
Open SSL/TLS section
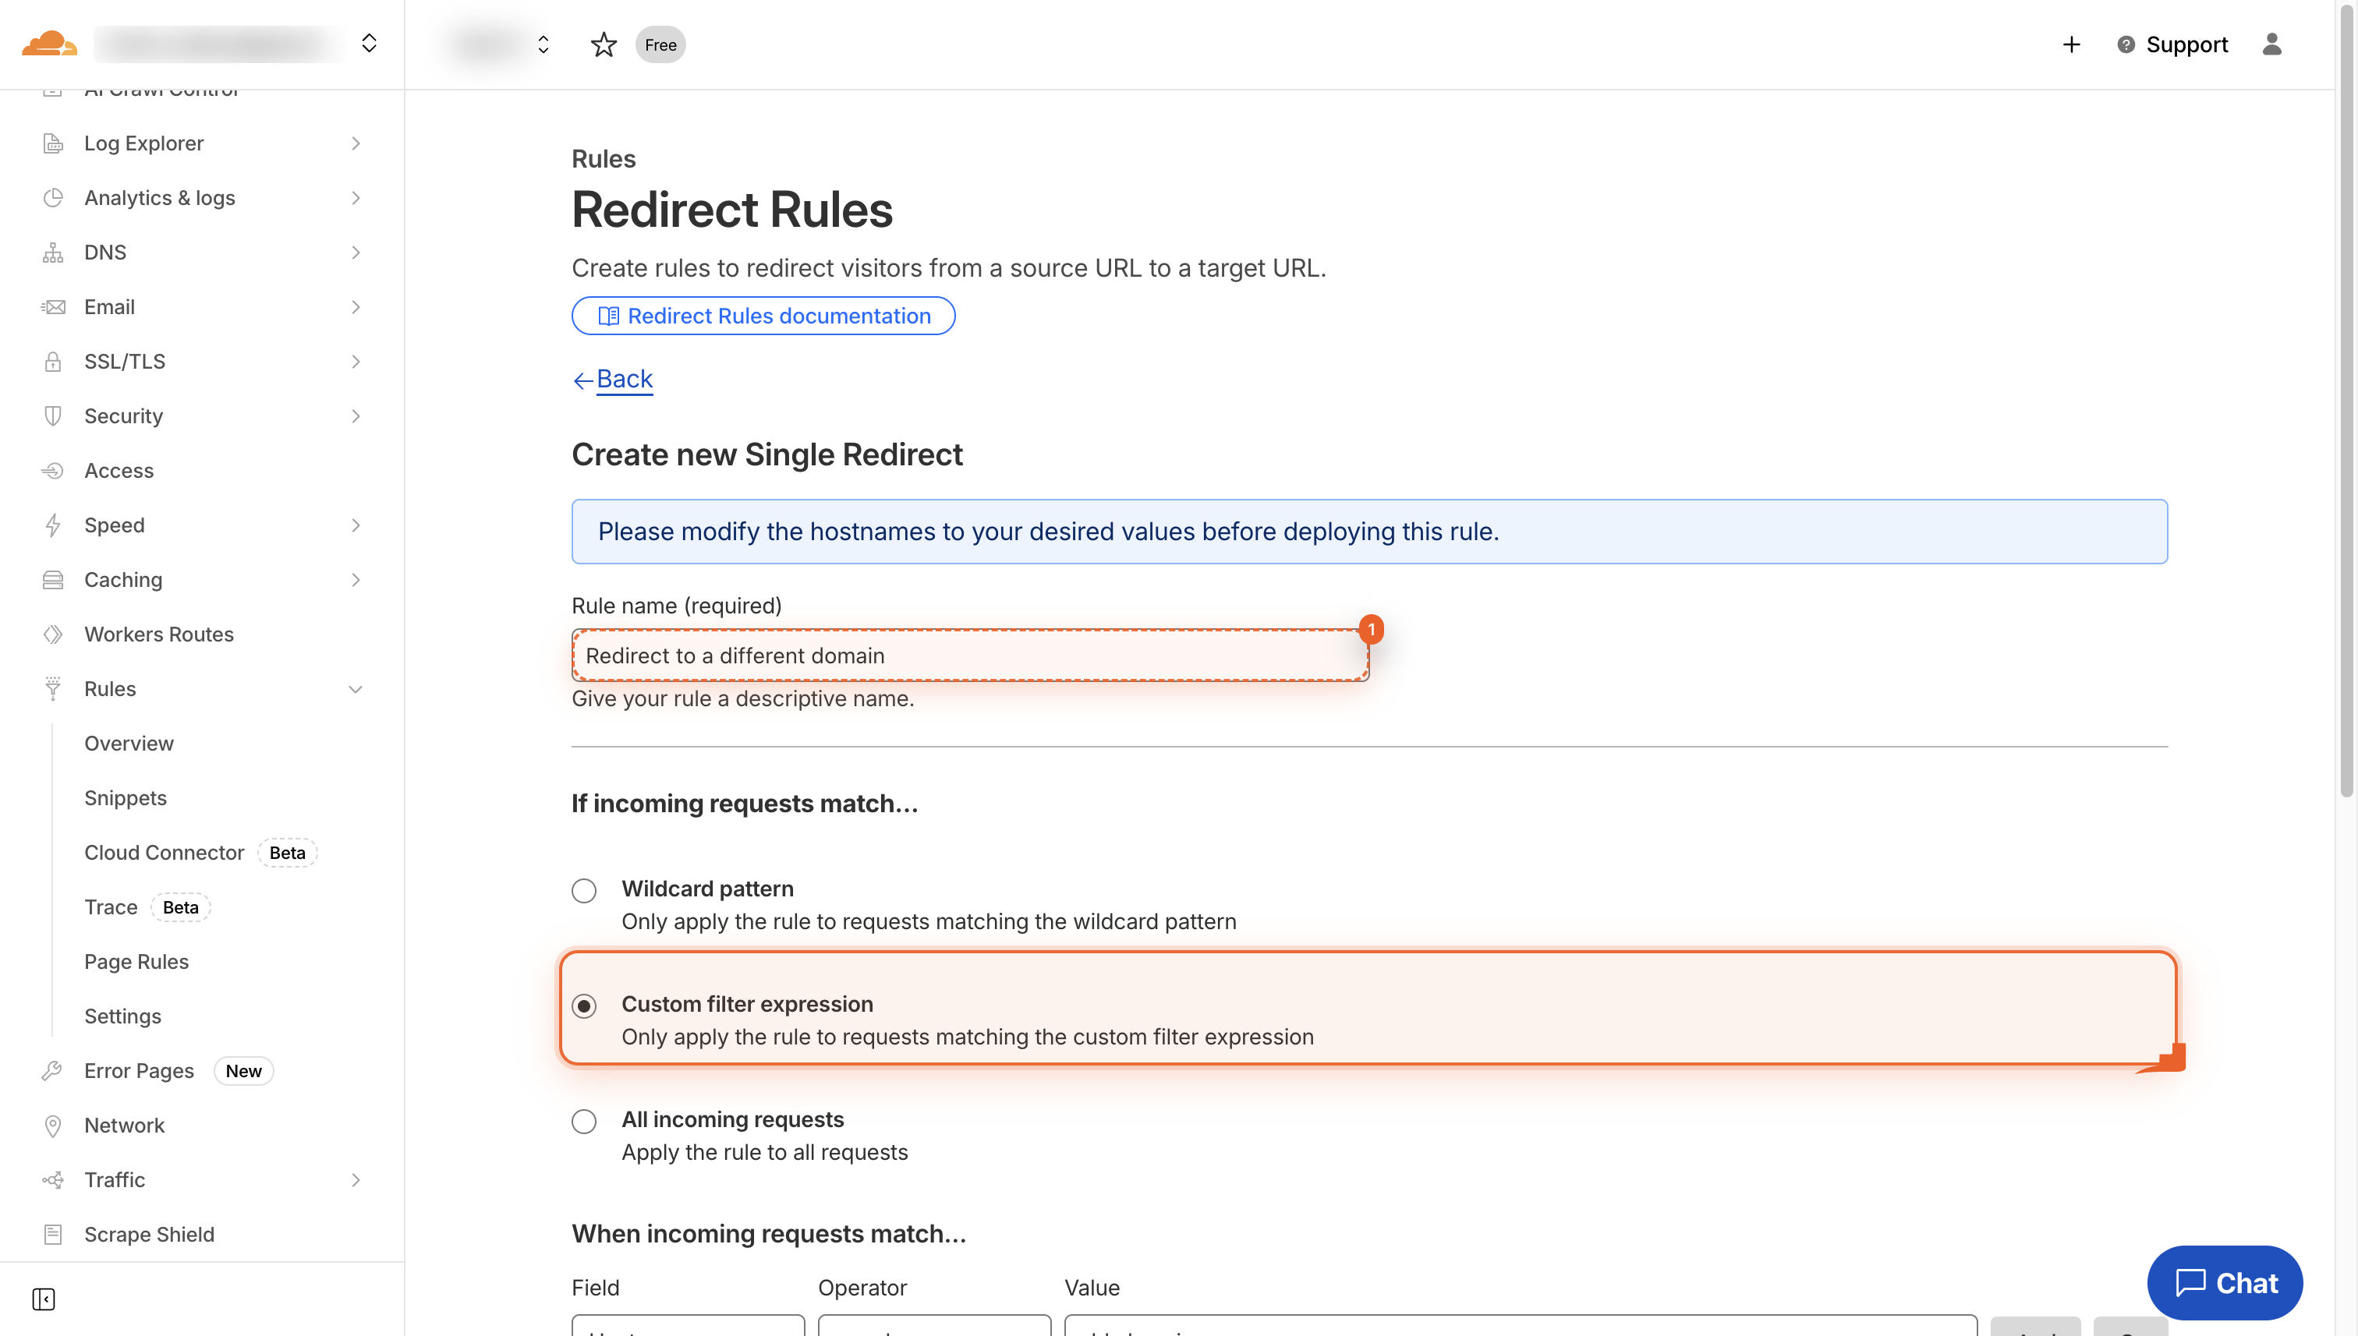(125, 361)
